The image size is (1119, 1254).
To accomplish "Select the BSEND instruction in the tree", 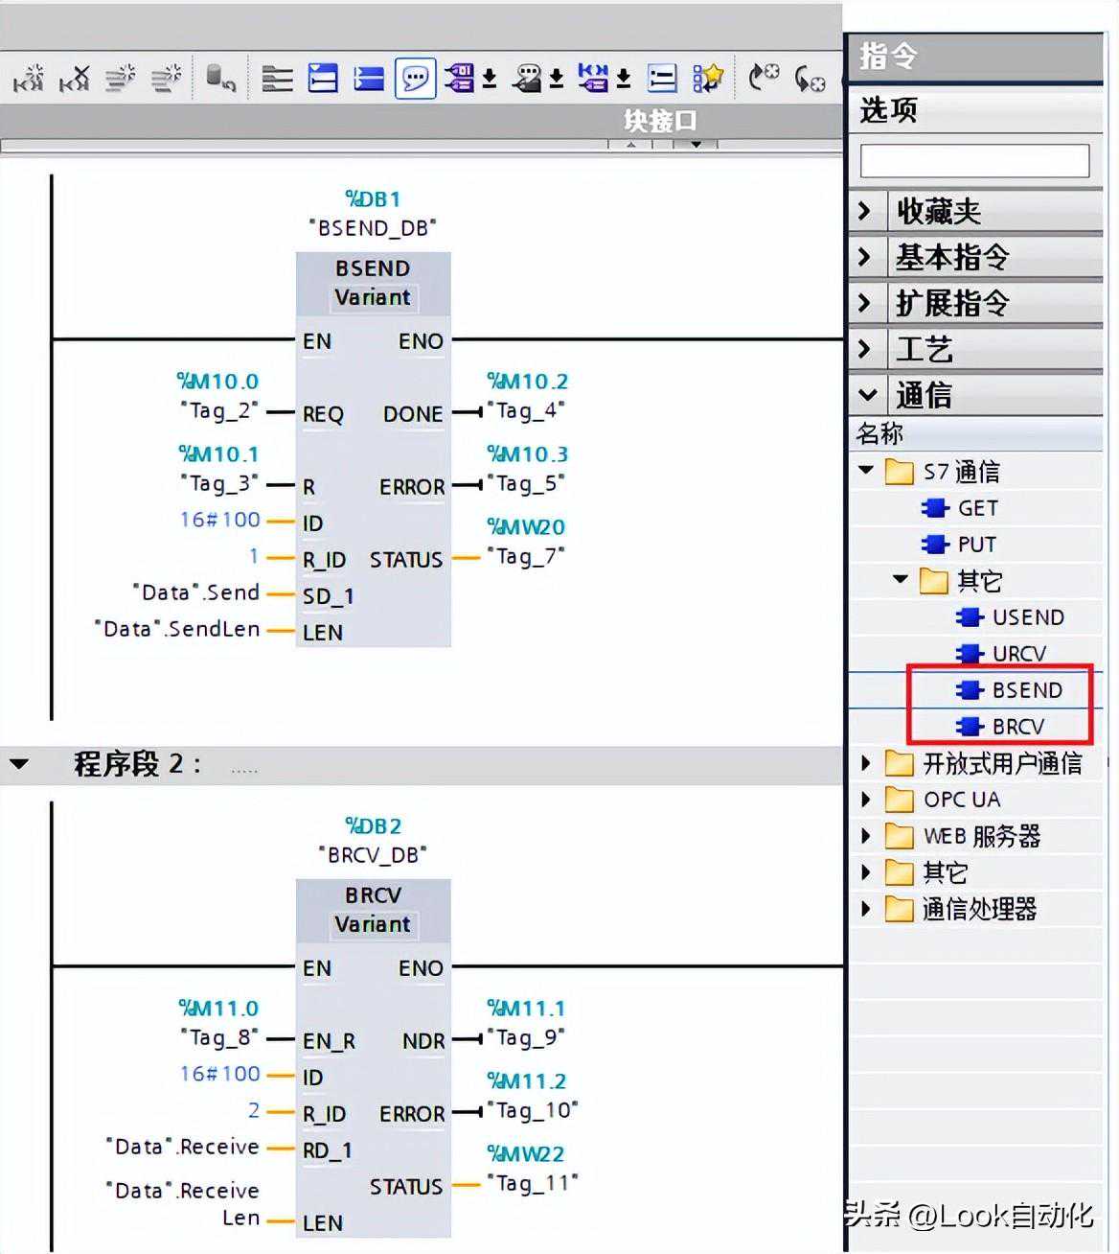I will click(1026, 690).
